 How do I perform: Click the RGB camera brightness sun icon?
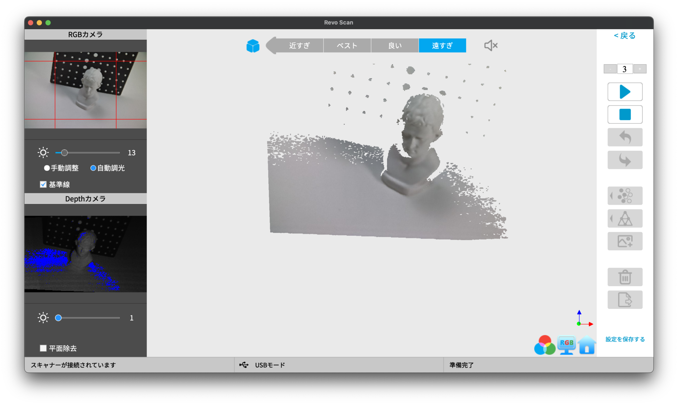tap(43, 153)
